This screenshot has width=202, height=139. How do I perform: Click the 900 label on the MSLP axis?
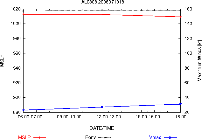click(x=17, y=97)
